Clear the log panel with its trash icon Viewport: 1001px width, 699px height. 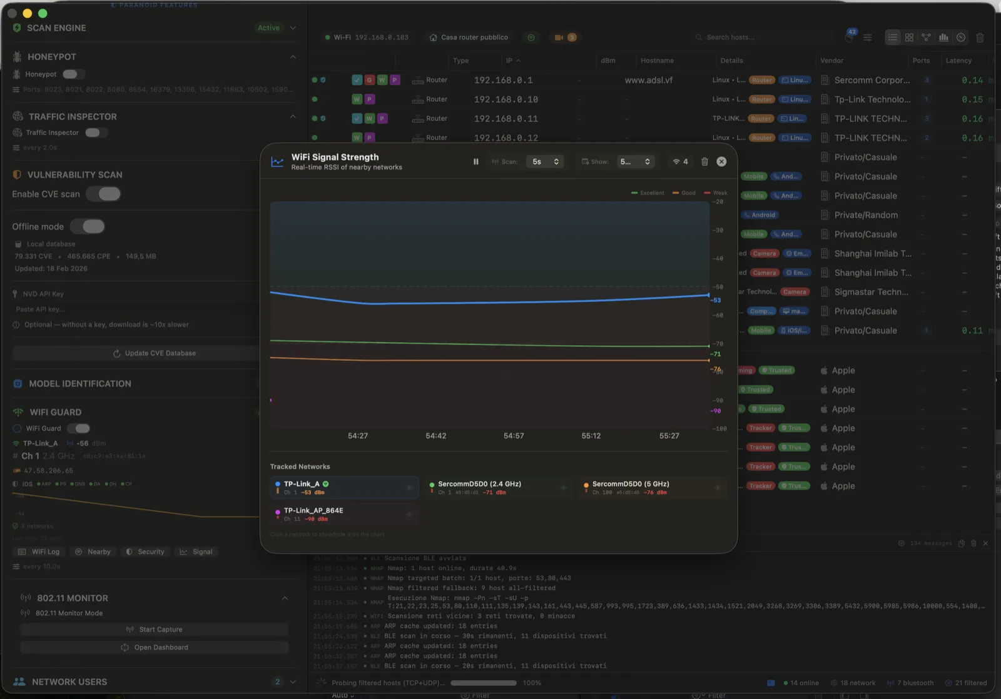[x=973, y=543]
